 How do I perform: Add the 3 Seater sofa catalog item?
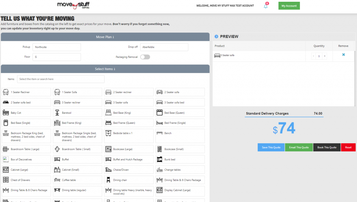[x=129, y=103]
